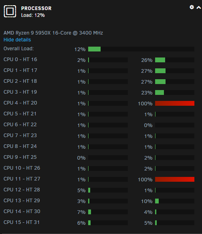Screen dimensions: 202x234
Task: Select the CPU 0 - HT 16 row label
Action: 20,60
